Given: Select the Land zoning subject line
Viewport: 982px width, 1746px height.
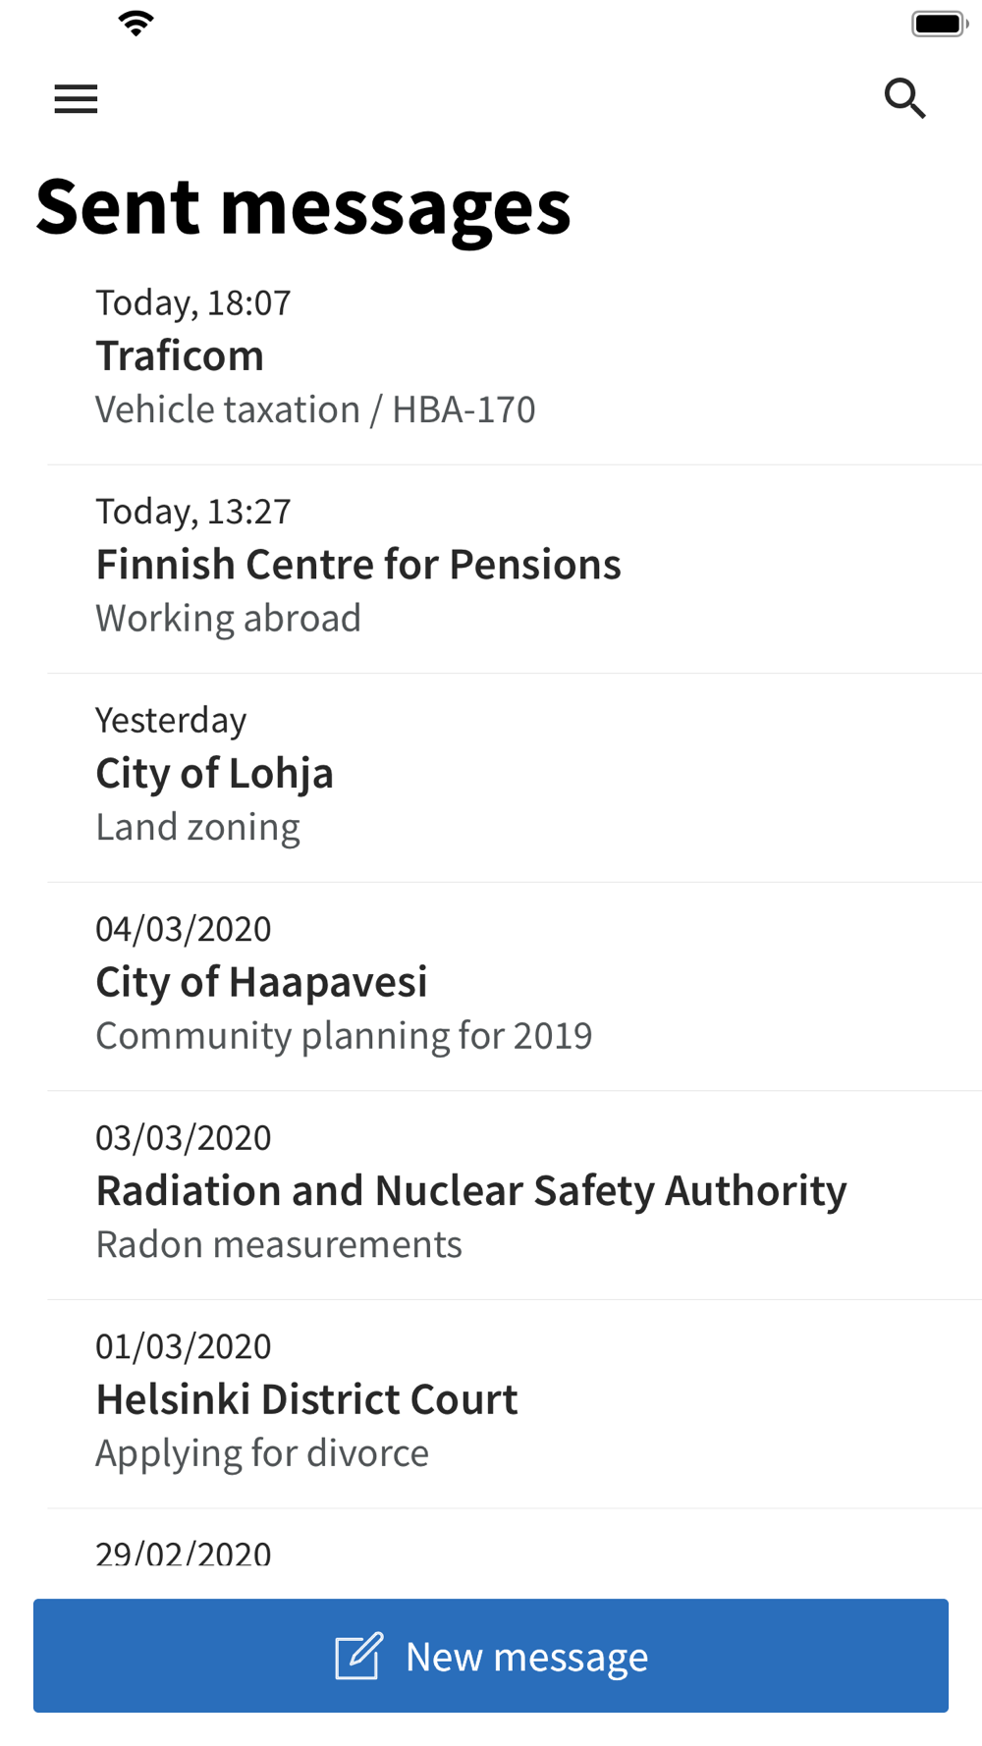Looking at the screenshot, I should 197,827.
